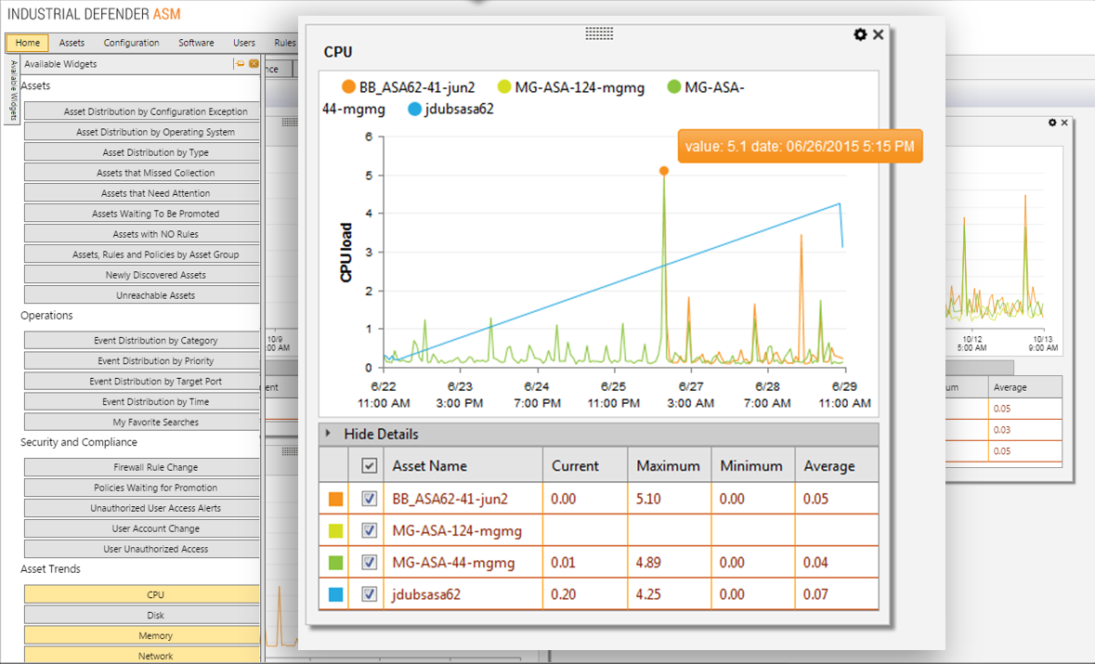1095x664 pixels.
Task: Select the Memory asset trend widget
Action: click(142, 635)
